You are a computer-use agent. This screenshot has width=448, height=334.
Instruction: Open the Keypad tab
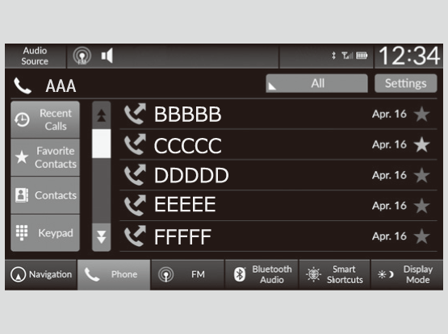45,233
